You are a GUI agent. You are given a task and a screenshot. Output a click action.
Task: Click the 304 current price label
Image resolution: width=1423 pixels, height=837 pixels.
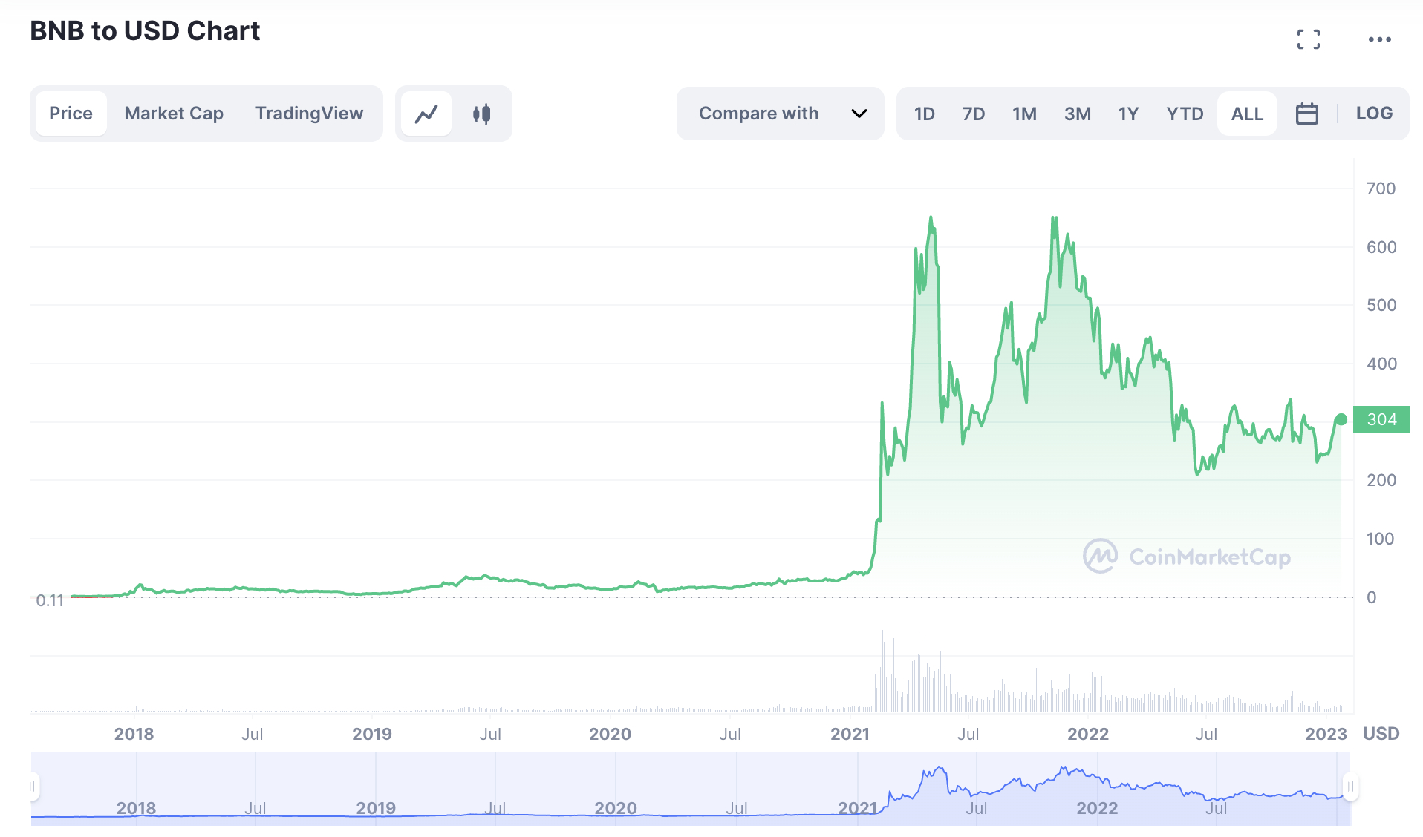point(1381,419)
